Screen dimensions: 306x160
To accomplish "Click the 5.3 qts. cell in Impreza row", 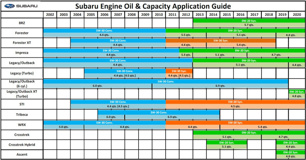I will coord(186,55).
